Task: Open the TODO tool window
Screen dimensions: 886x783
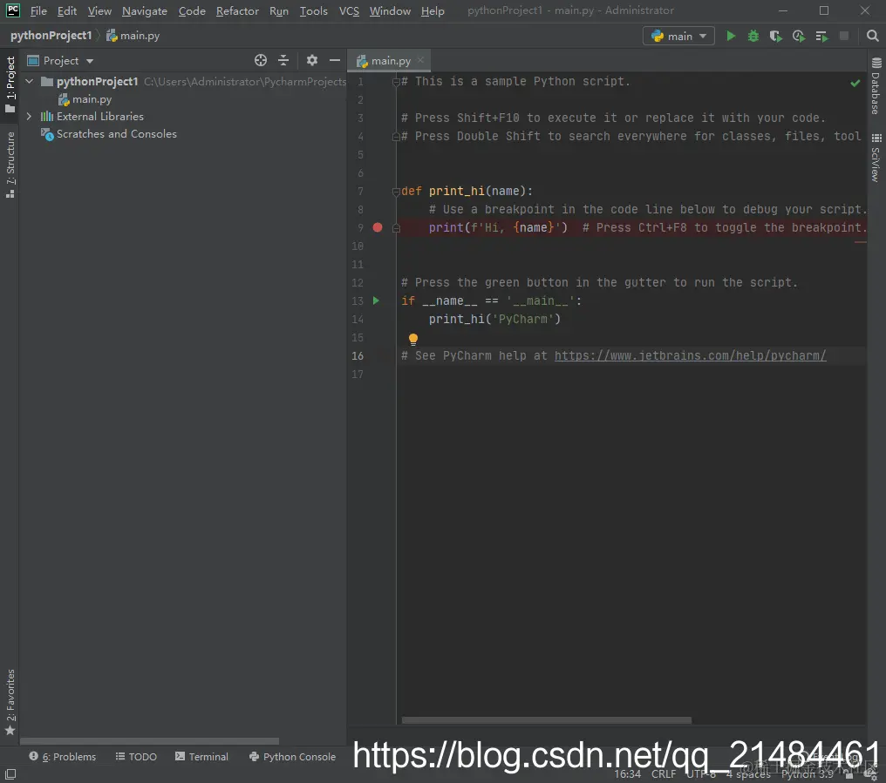Action: pyautogui.click(x=136, y=757)
